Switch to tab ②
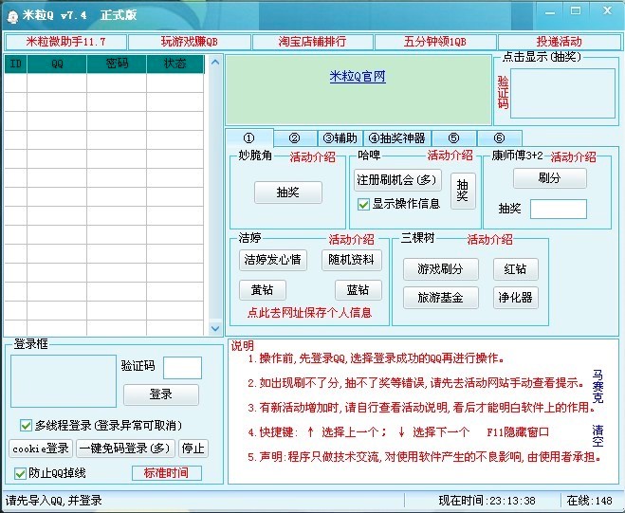This screenshot has width=625, height=513. 295,137
